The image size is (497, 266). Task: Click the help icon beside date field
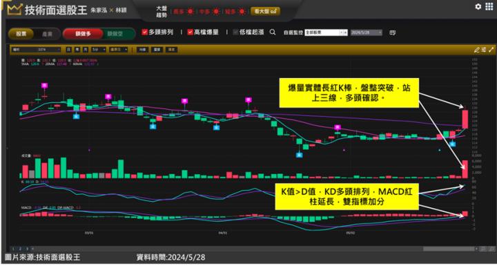point(392,32)
